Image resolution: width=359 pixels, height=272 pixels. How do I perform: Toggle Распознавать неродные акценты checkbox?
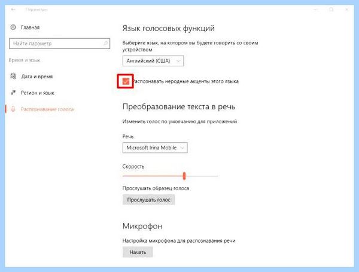point(126,81)
